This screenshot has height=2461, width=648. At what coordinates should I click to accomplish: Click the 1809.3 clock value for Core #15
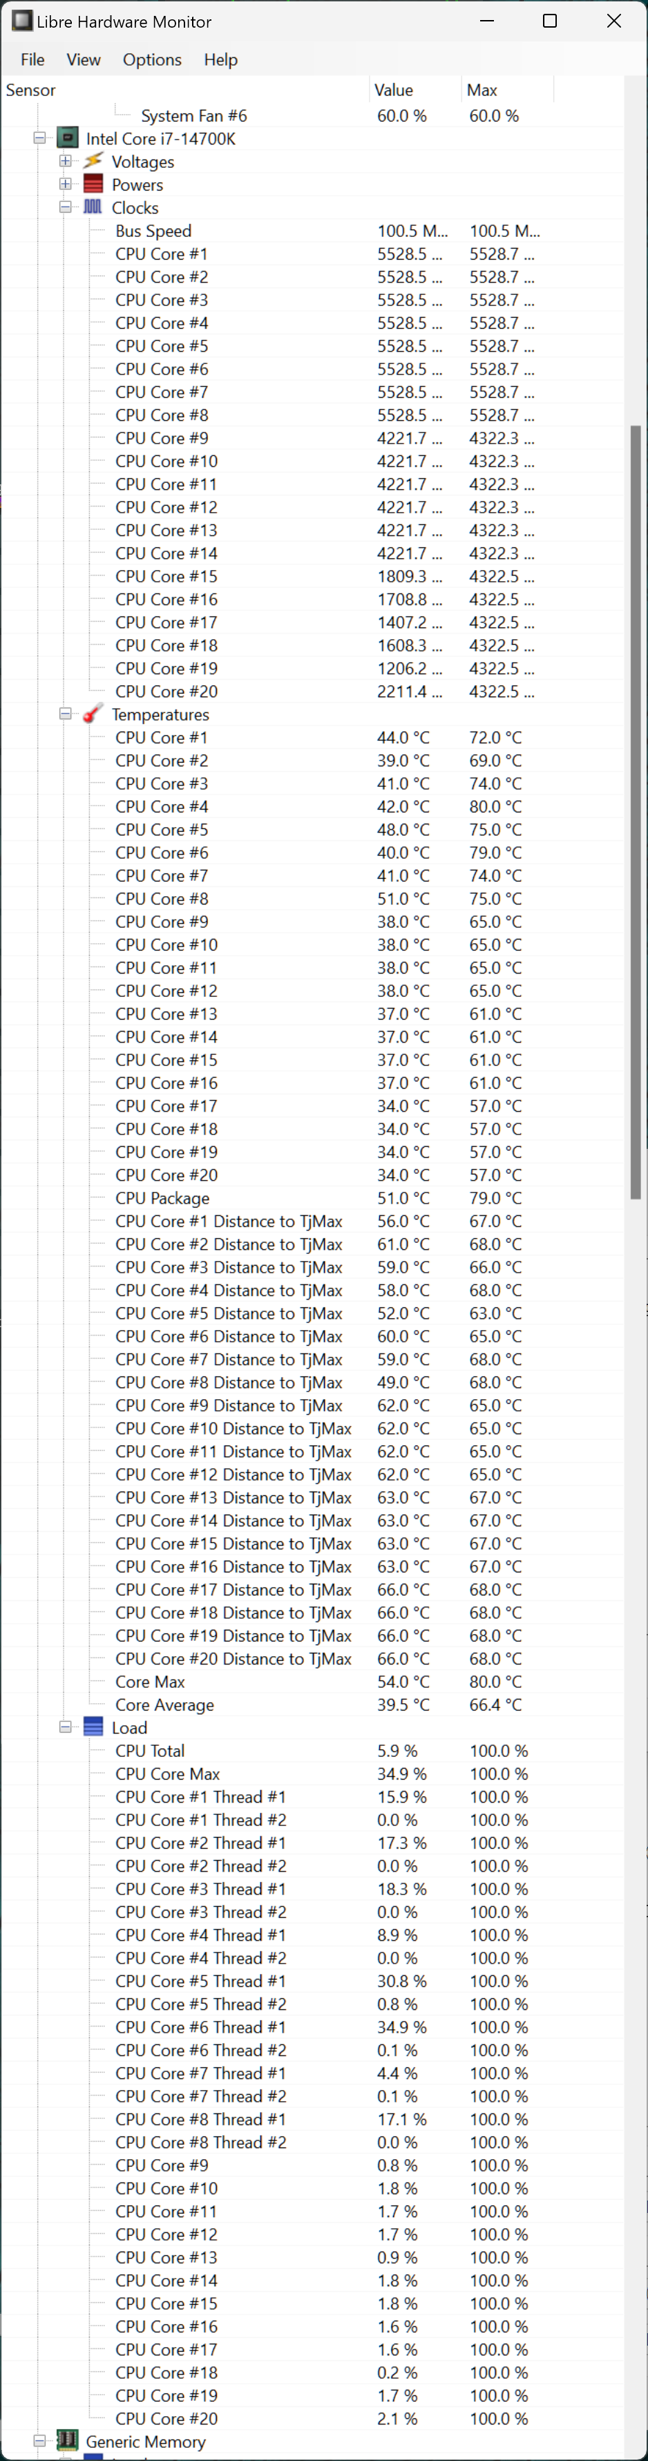(x=409, y=576)
